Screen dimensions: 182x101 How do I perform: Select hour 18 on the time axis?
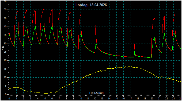(x=138, y=98)
